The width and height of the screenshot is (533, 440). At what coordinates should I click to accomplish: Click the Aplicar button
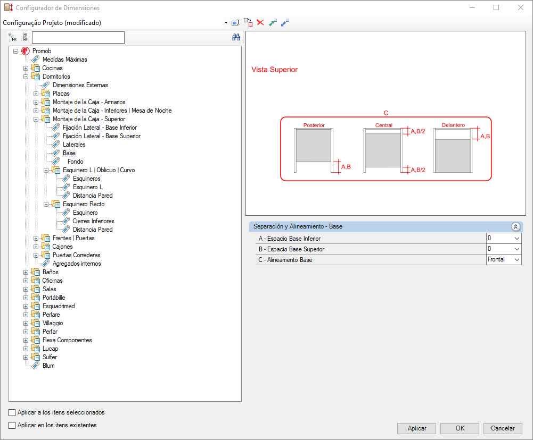coord(417,428)
